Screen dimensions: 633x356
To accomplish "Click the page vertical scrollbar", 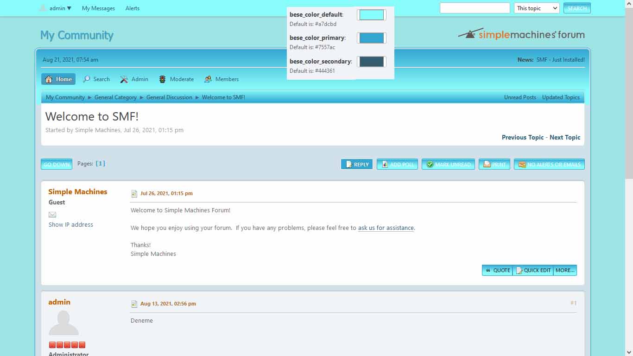I will [x=629, y=178].
